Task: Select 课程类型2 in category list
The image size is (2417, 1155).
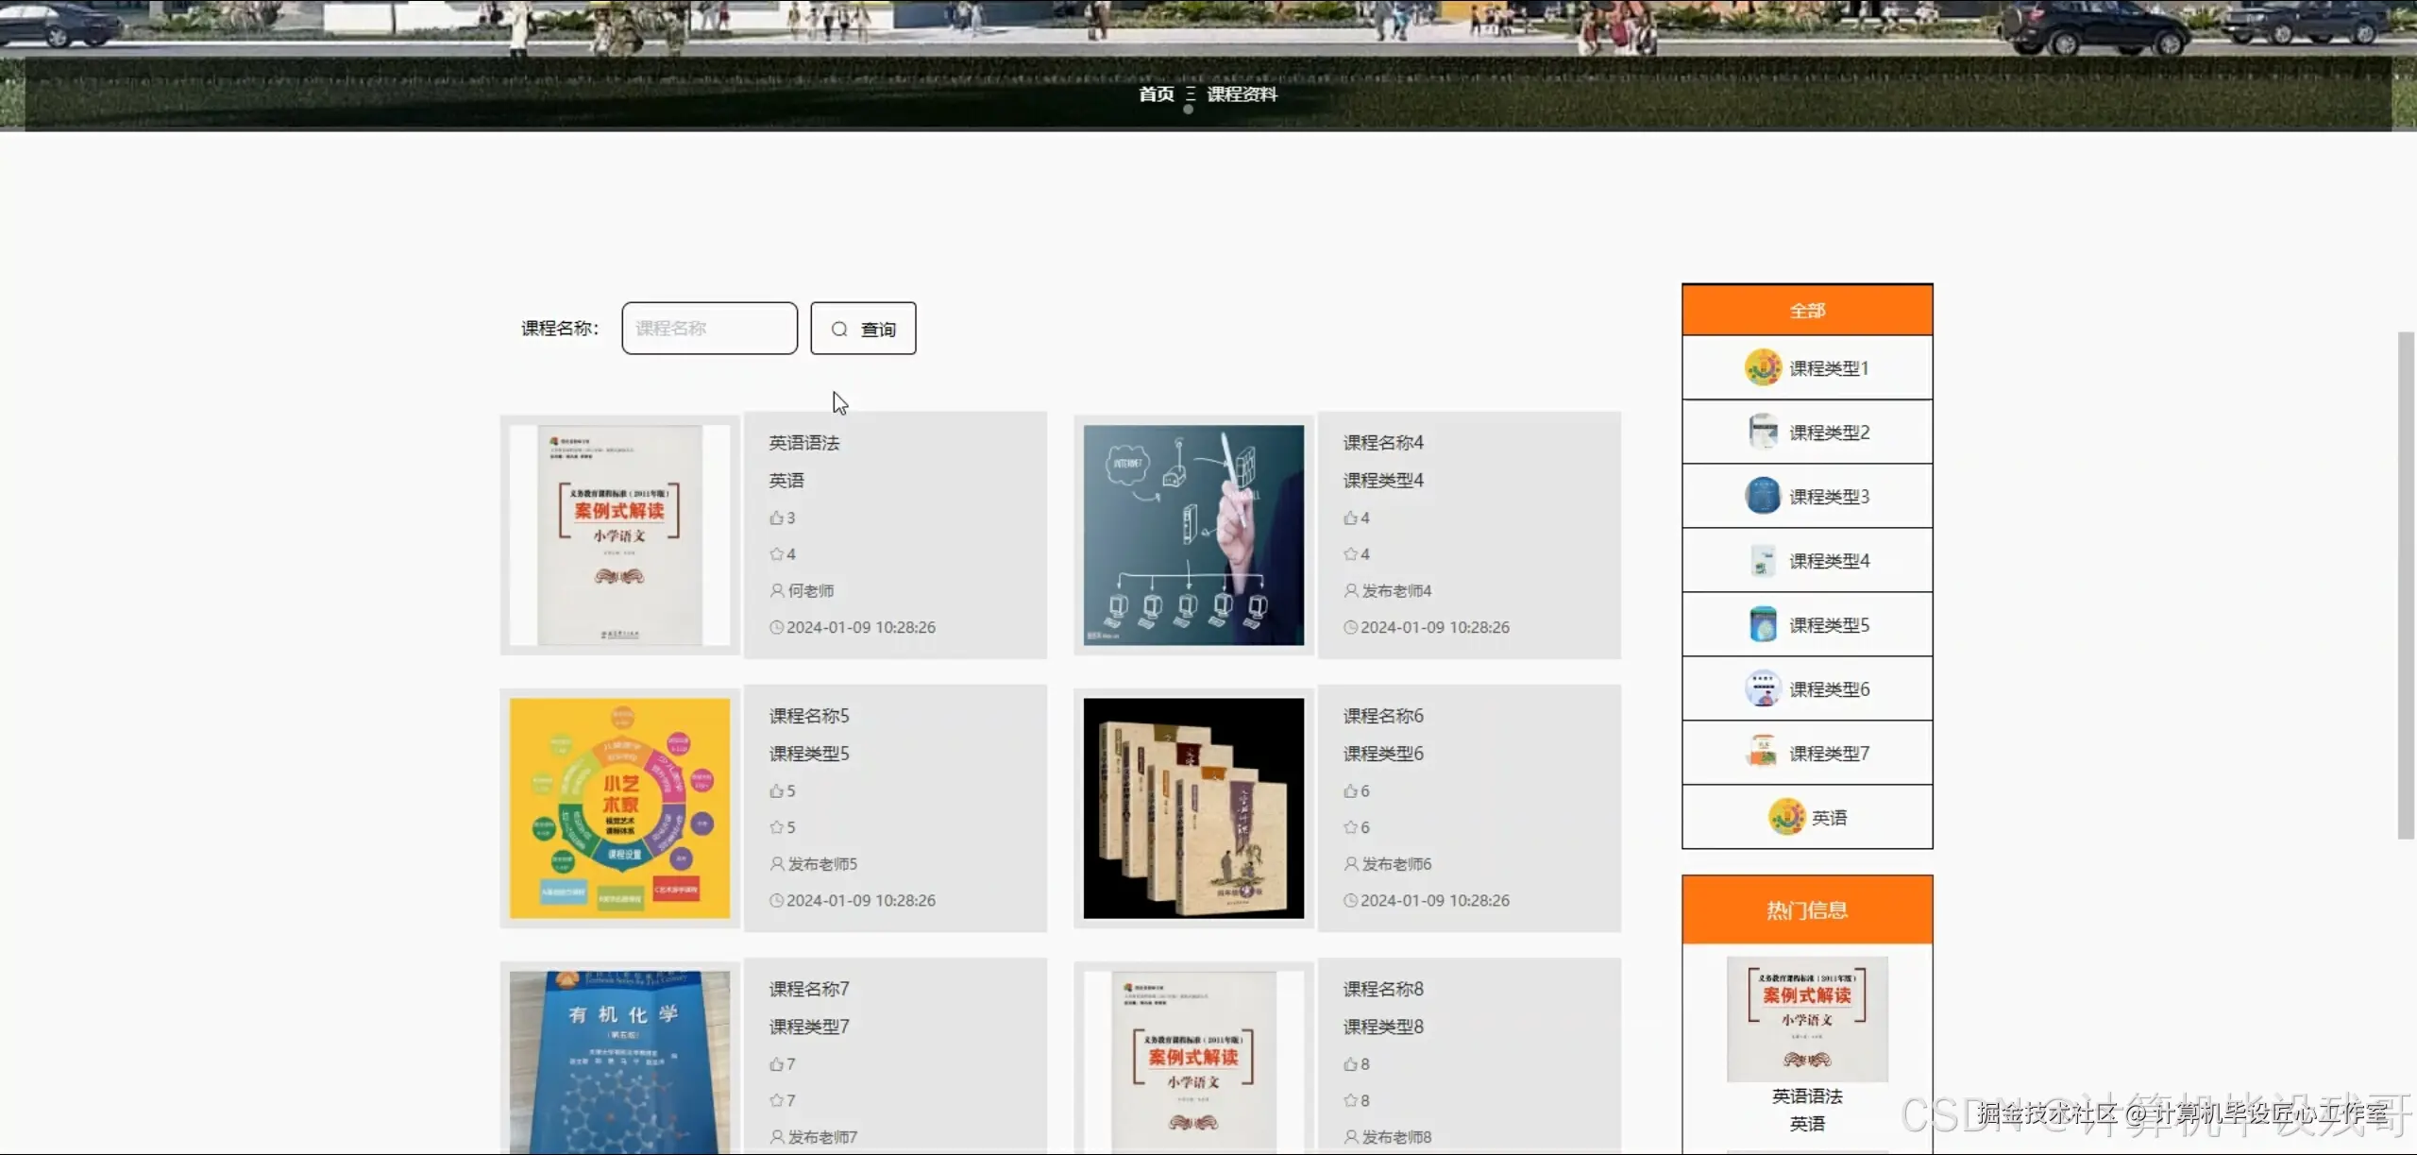Action: pos(1828,433)
